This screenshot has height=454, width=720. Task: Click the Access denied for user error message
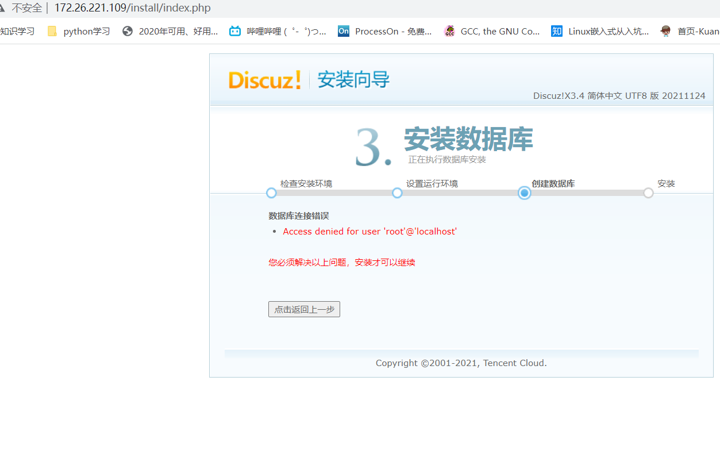370,232
